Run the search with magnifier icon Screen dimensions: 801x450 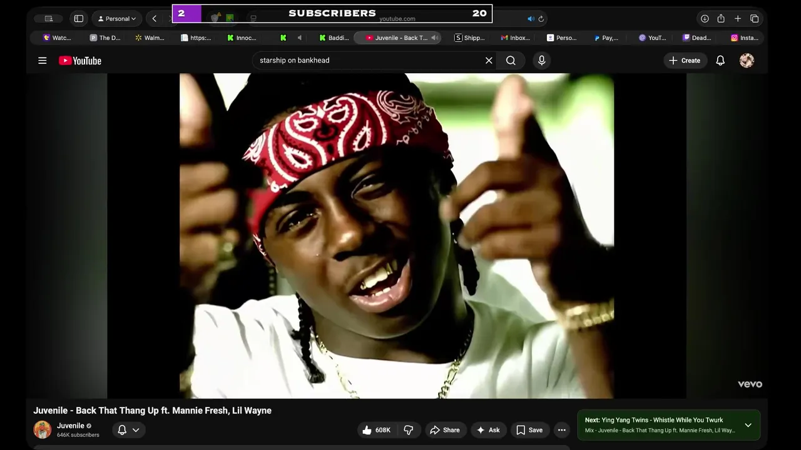(x=511, y=61)
